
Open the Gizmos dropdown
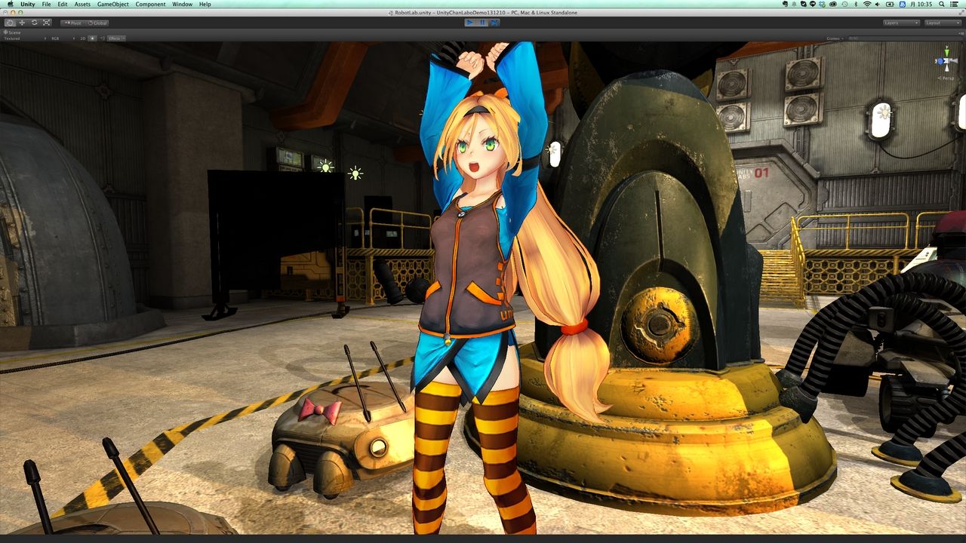click(x=835, y=38)
